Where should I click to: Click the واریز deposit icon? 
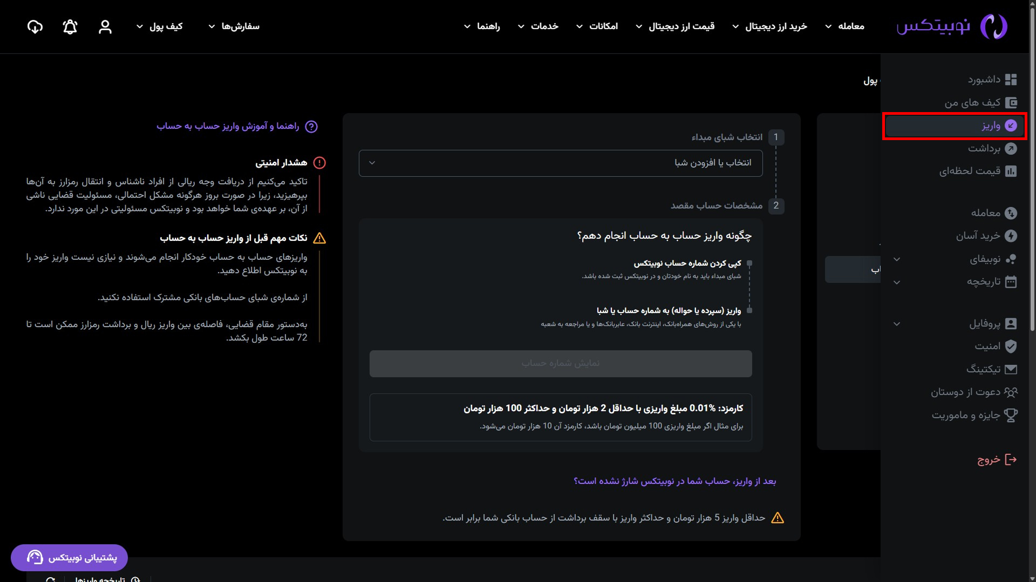tap(1011, 126)
